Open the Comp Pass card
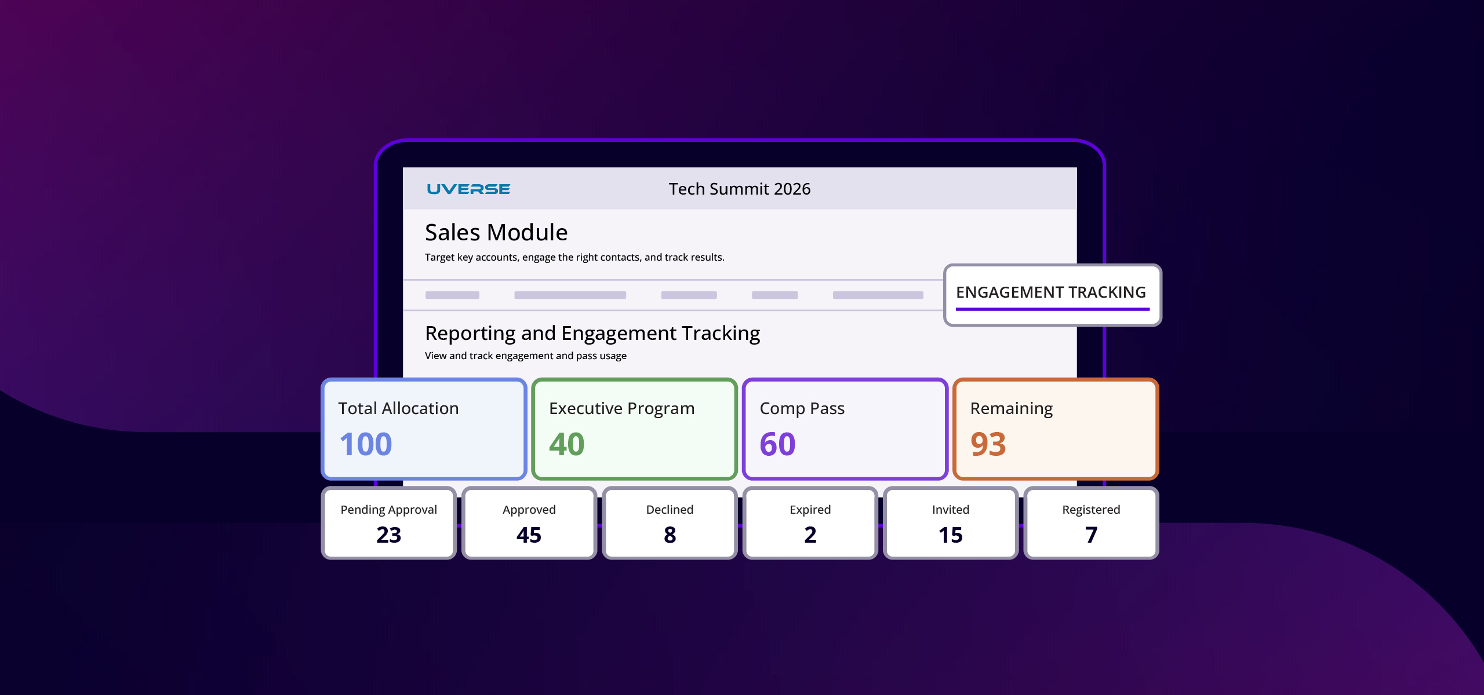 pyautogui.click(x=845, y=429)
